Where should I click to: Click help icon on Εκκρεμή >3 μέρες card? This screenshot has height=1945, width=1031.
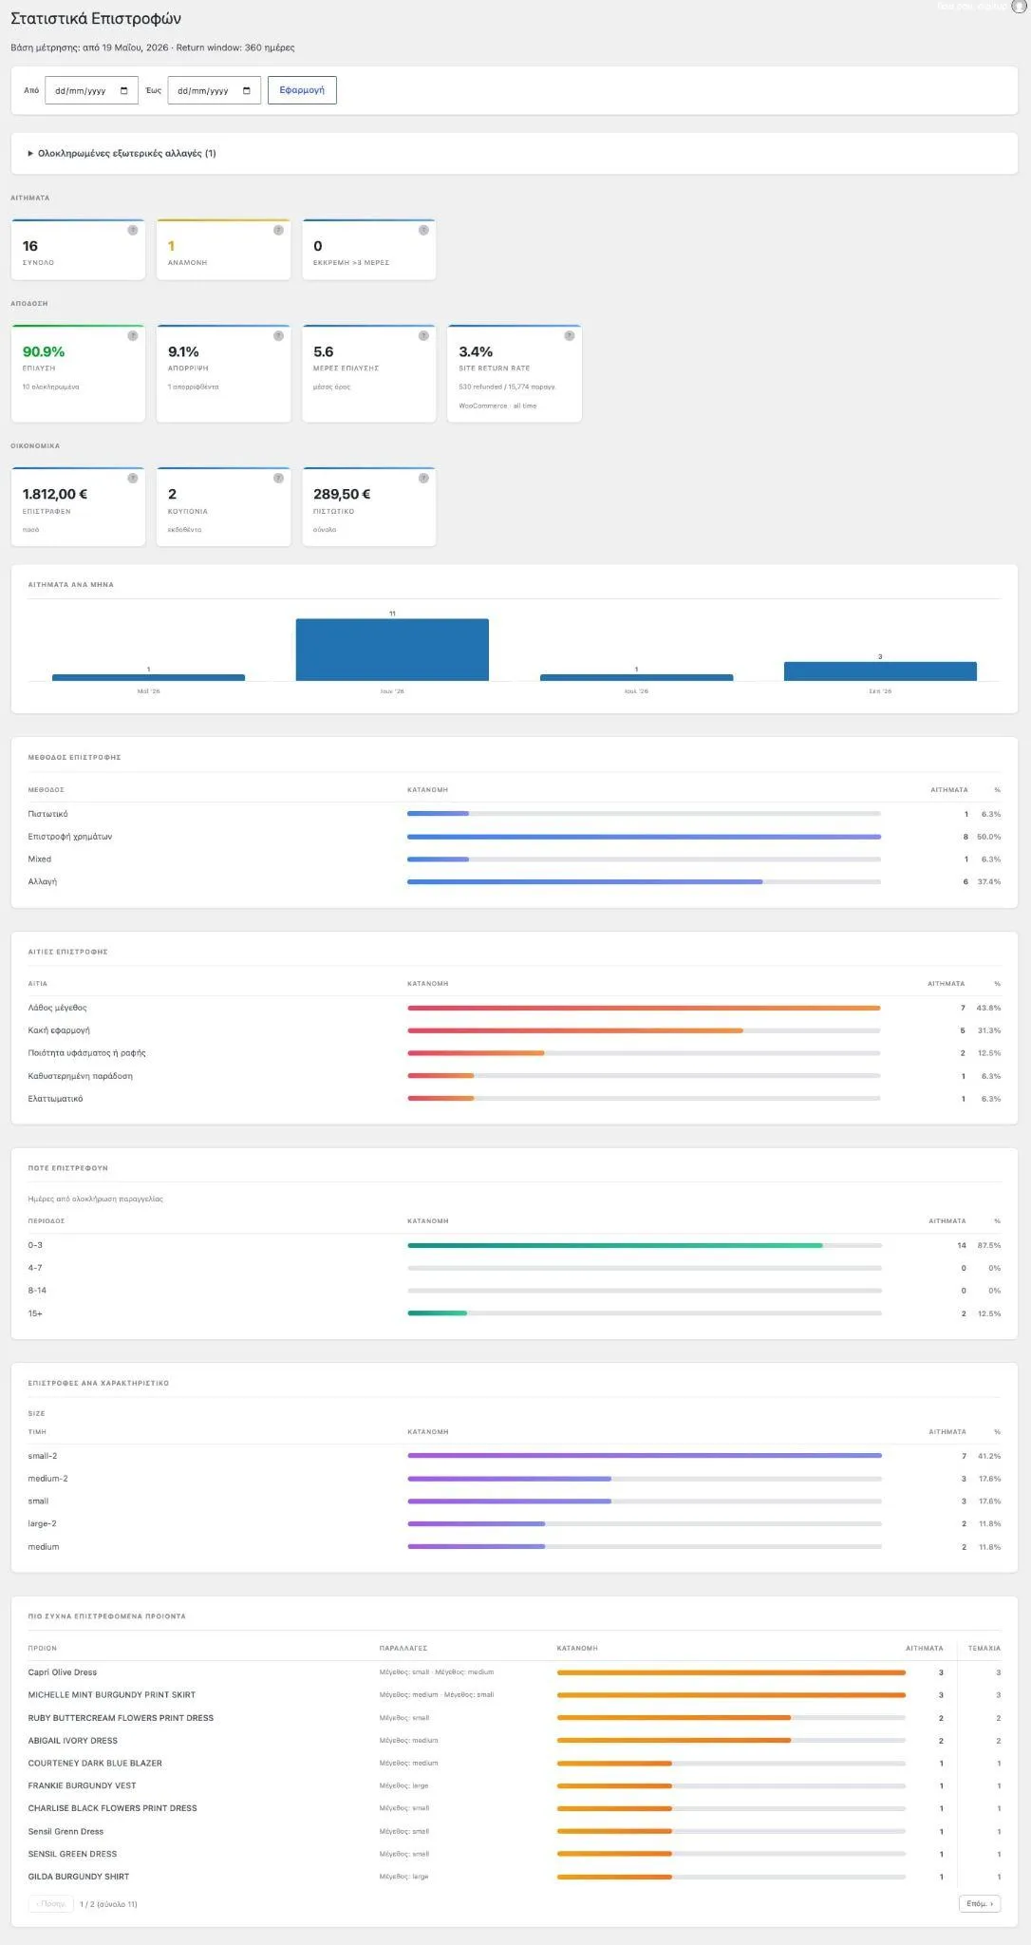[423, 230]
